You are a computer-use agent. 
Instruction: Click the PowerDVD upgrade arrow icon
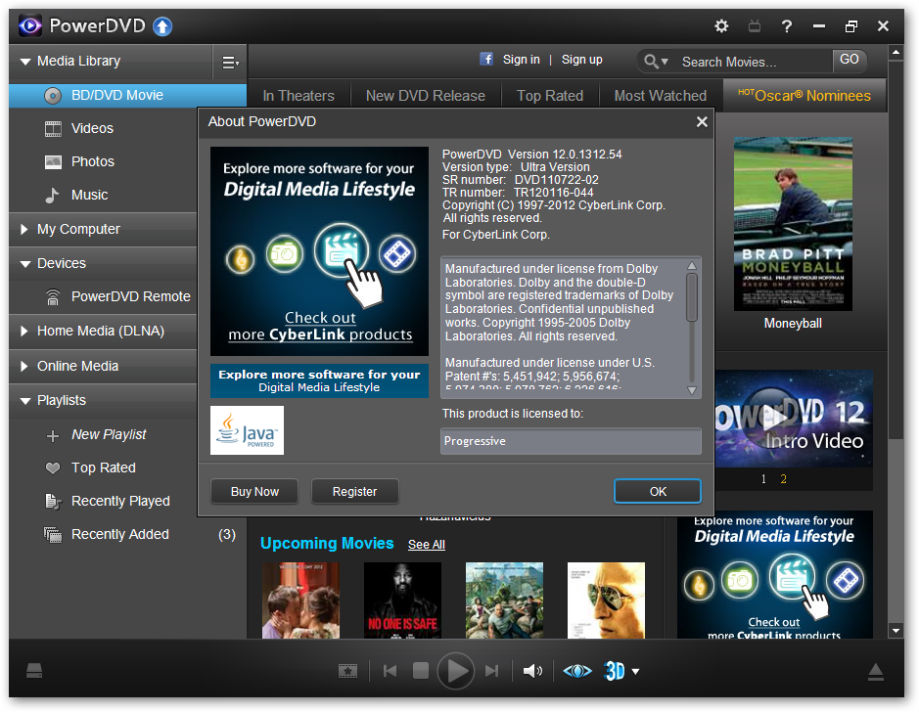[x=162, y=26]
